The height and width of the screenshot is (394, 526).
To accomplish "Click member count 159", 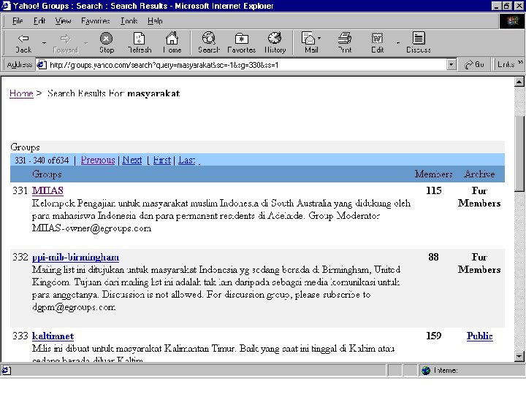I will point(433,336).
